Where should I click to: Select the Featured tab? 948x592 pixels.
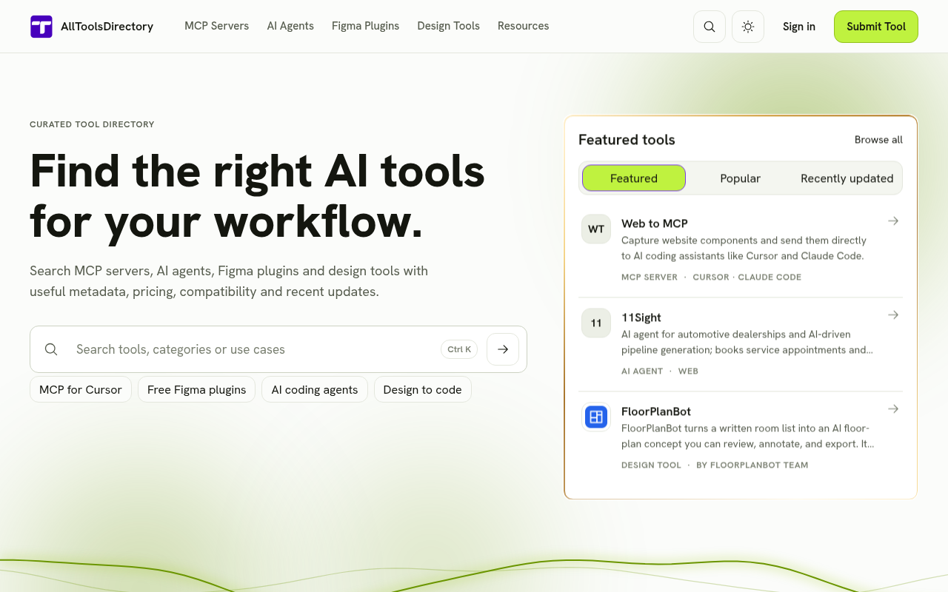tap(634, 178)
